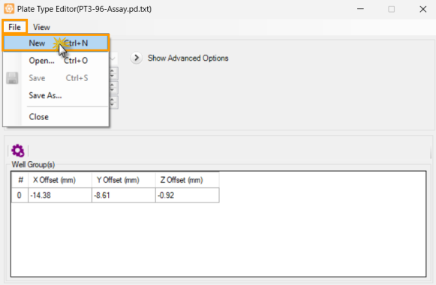This screenshot has height=285, width=436.
Task: Click the purple gear well group icon
Action: pos(18,151)
